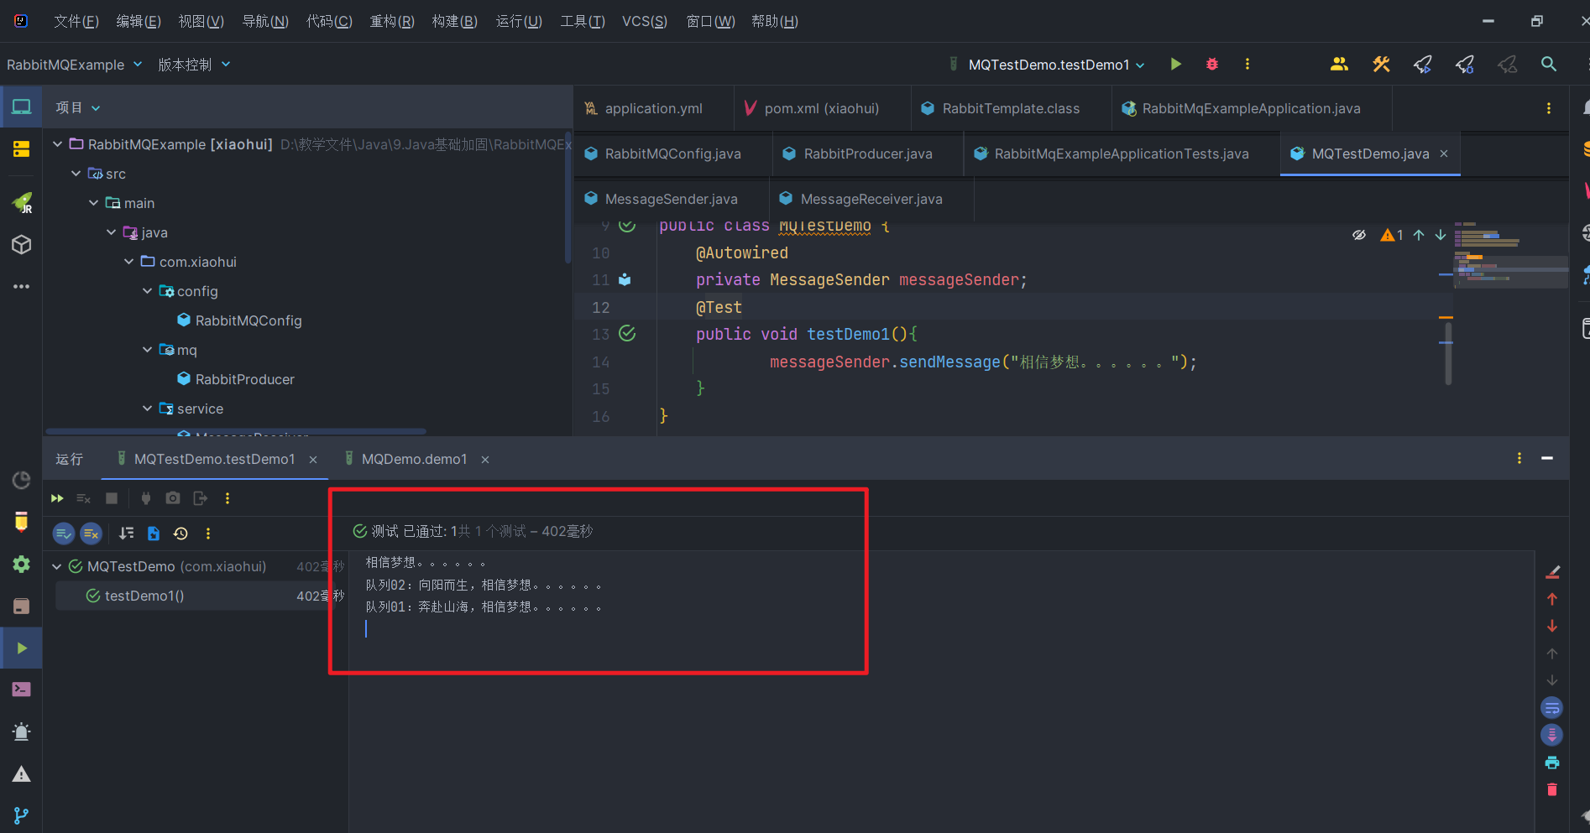
Task: Click the editor vertical scrollbar thumb
Action: click(x=1448, y=352)
